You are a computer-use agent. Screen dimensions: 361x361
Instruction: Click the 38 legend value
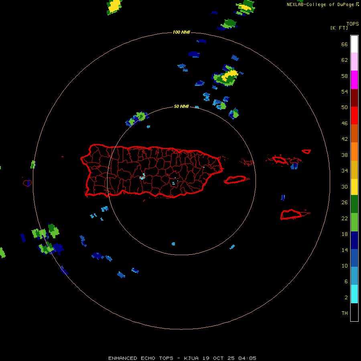click(345, 155)
